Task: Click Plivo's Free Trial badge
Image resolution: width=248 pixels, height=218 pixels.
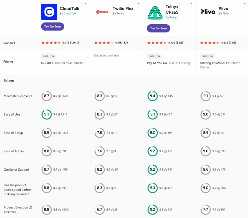Action: pyautogui.click(x=207, y=56)
